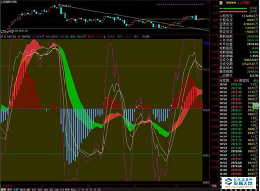Select the B股成交 row
260x191 pixels.
pyautogui.click(x=239, y=20)
